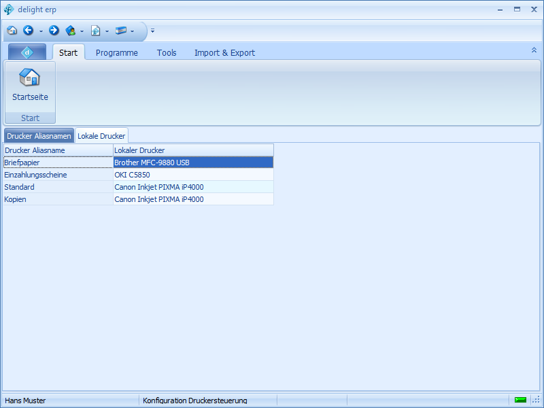Expand the dropdown beside the card icon

click(133, 31)
